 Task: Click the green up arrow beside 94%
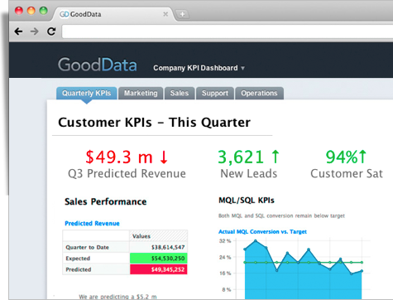(x=362, y=157)
